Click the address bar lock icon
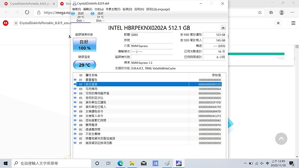The image size is (299, 168). pos(39,12)
